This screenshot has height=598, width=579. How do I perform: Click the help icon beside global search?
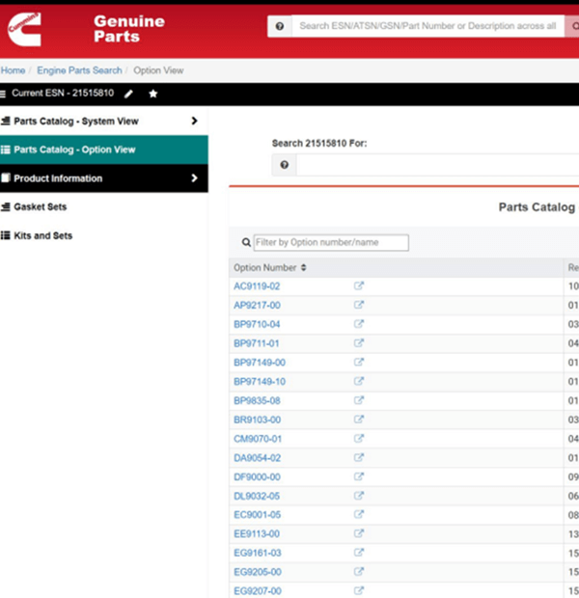coord(280,26)
